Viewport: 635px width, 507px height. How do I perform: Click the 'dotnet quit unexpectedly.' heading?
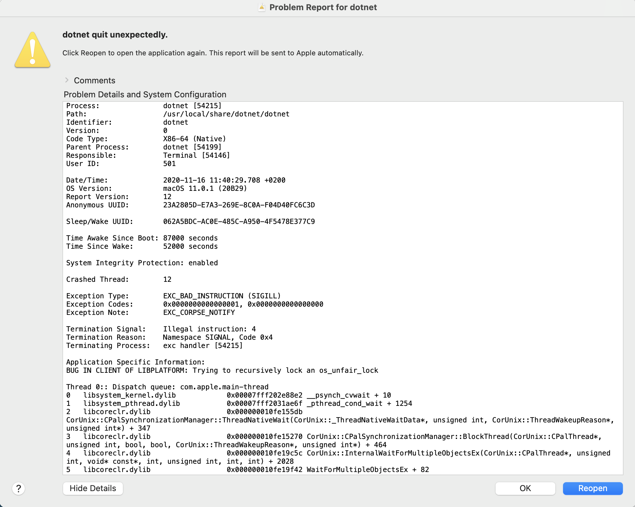(115, 35)
